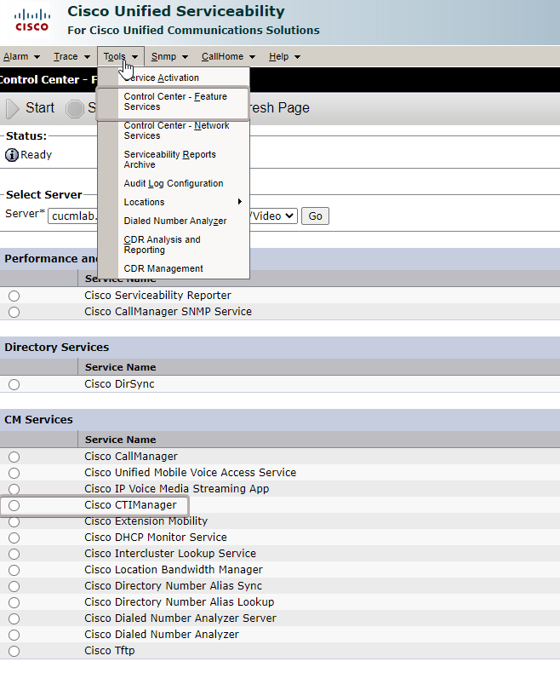Open Dialed Number Analyzer menu item

coord(175,221)
